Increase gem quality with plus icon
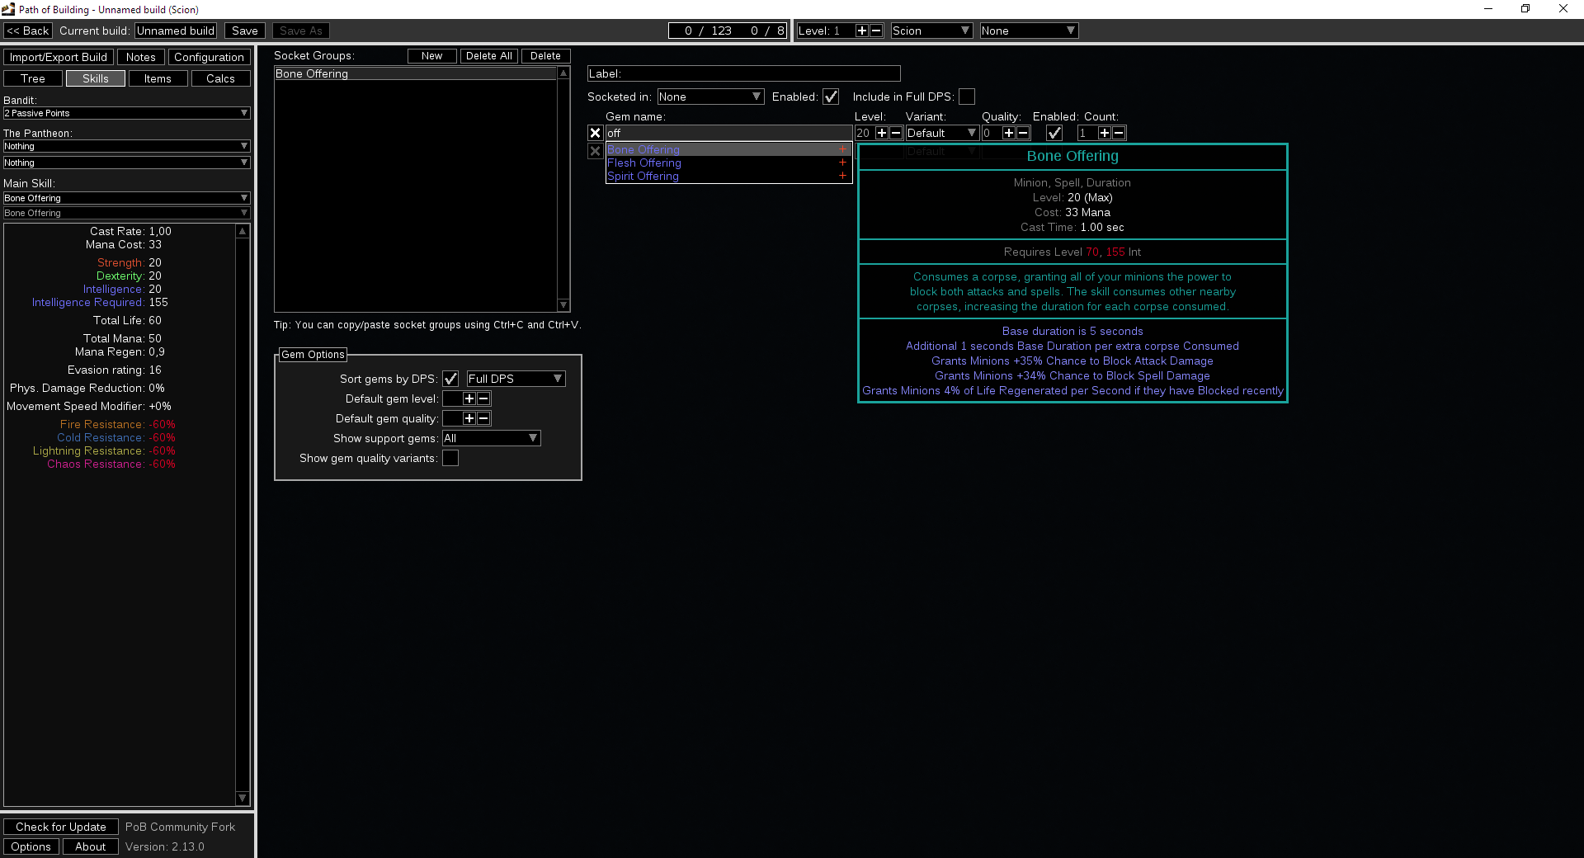The image size is (1584, 858). tap(1009, 133)
